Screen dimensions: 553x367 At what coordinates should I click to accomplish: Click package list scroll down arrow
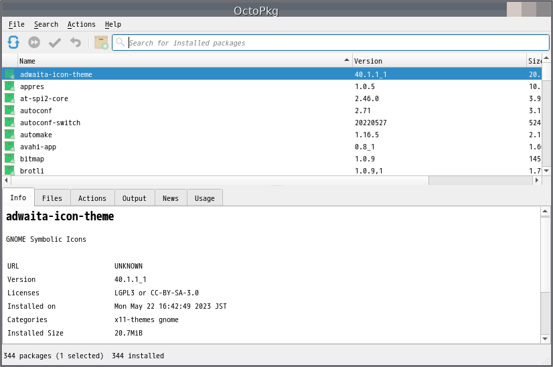point(546,171)
